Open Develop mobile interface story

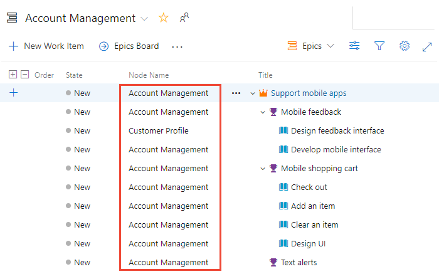click(336, 149)
